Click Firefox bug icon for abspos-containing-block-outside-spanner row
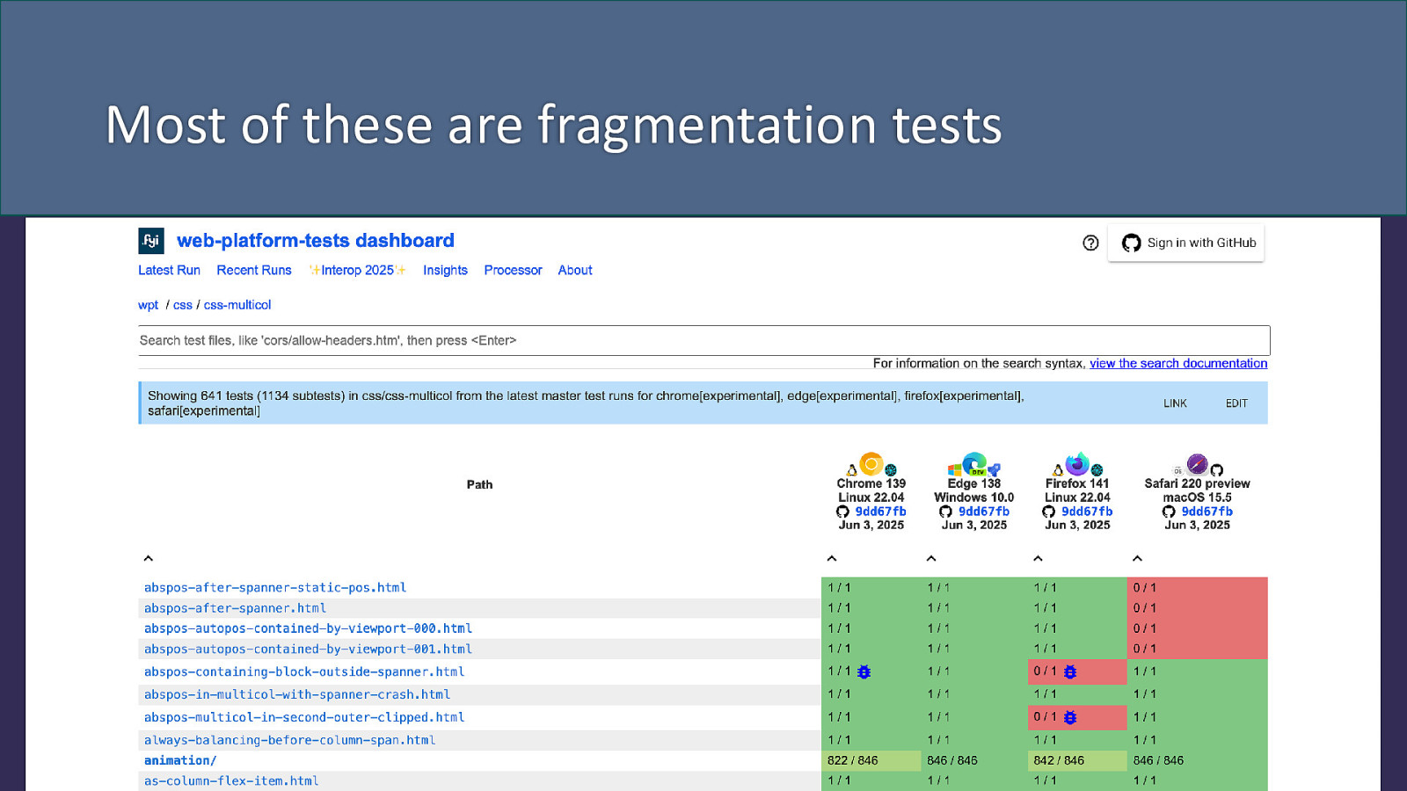The height and width of the screenshot is (791, 1407). [1070, 671]
